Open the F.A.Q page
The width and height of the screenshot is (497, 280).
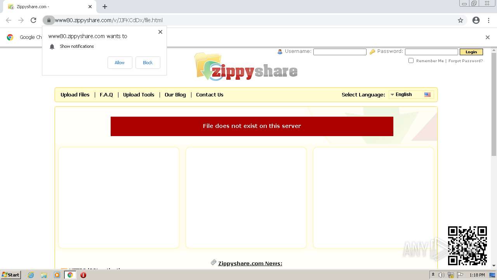[x=106, y=94]
